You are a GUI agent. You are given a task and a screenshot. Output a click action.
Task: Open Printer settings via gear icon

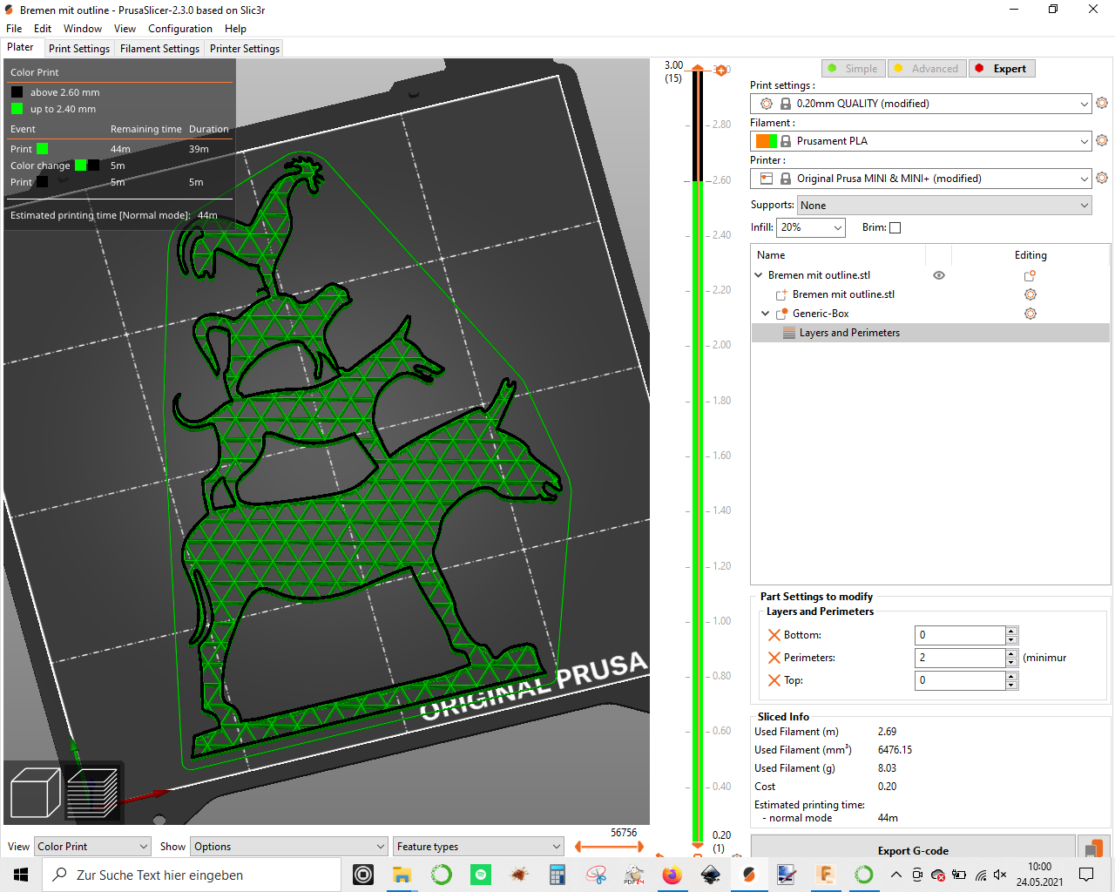tap(1102, 178)
